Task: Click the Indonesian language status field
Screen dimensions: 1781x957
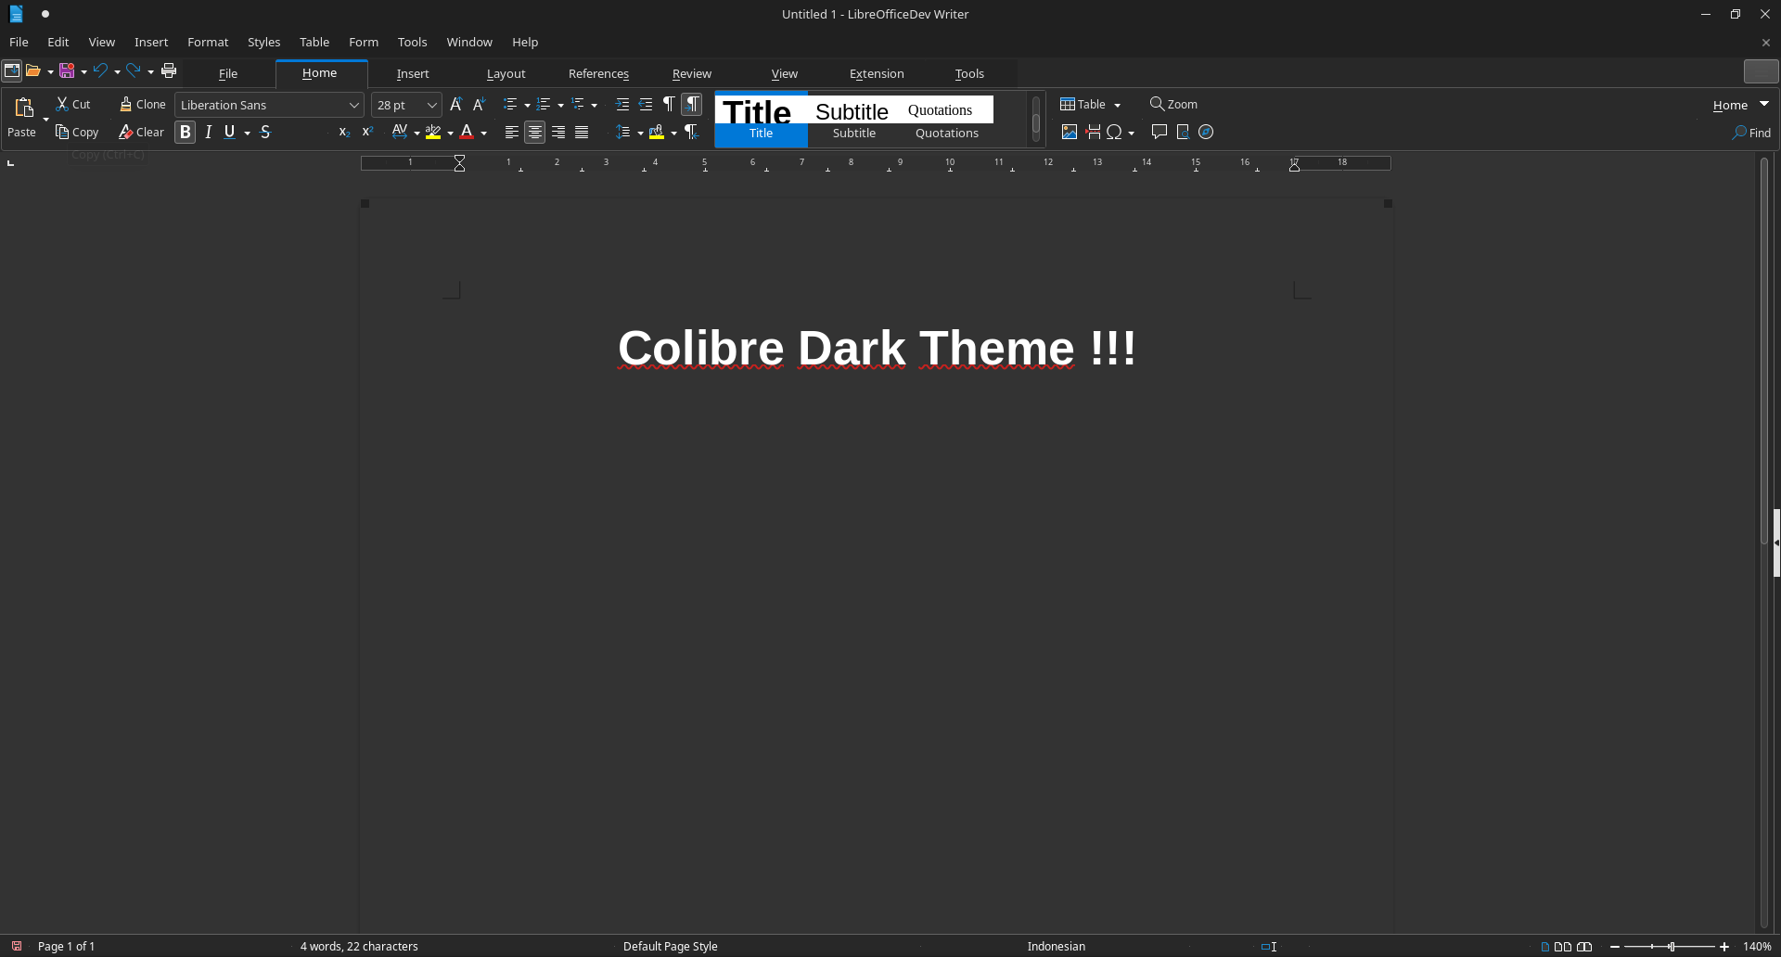Action: click(x=1056, y=946)
